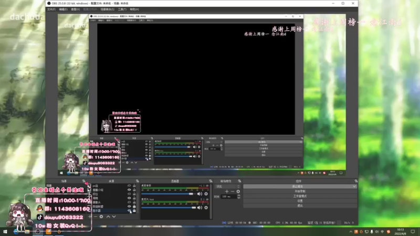
Task: Adjust the 桌面音频 volume slider
Action: (x=169, y=194)
